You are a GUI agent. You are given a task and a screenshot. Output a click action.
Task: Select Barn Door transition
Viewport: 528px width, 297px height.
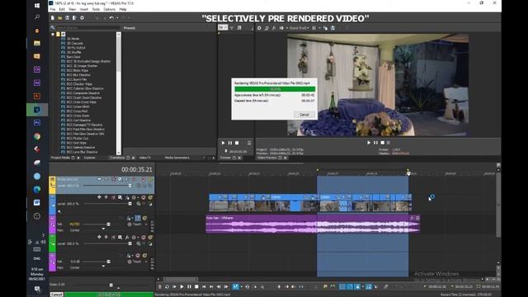tap(73, 57)
